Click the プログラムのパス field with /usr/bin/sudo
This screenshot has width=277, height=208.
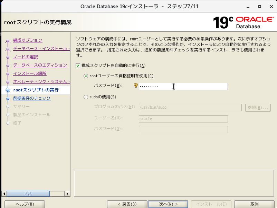[x=190, y=107]
